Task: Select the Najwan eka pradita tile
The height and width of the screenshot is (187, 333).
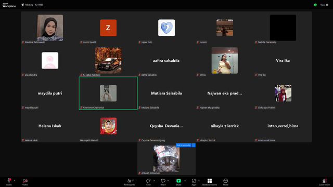Action: [x=225, y=94]
